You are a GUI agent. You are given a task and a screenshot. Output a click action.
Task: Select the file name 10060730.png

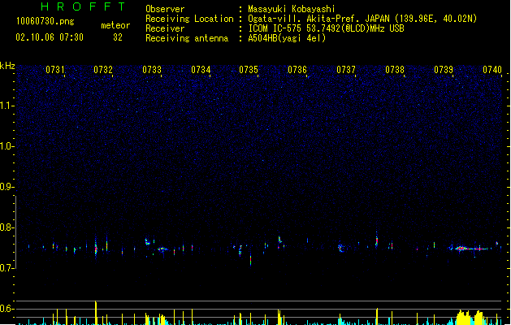coord(45,21)
